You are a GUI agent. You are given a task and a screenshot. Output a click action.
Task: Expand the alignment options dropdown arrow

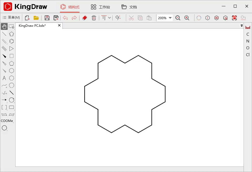(x=109, y=18)
